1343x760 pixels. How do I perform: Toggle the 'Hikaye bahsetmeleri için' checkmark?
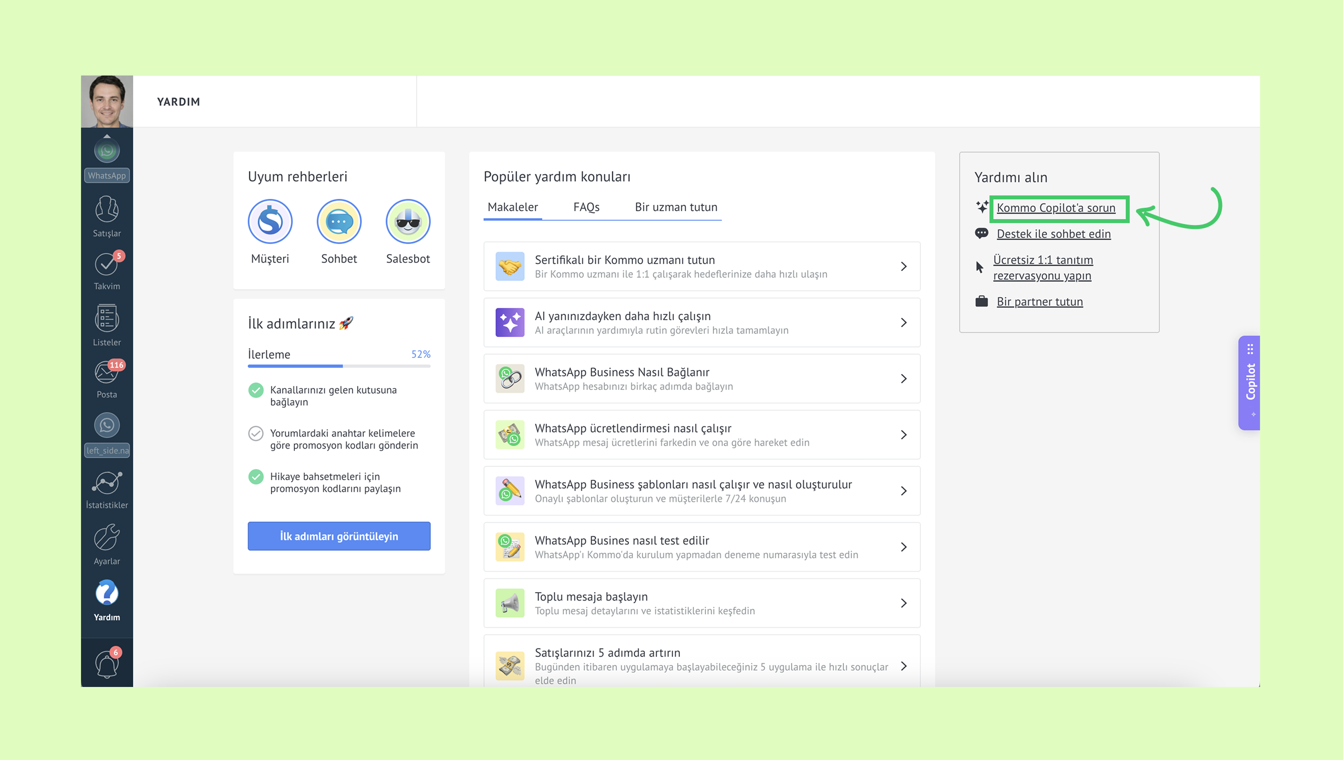(x=256, y=477)
